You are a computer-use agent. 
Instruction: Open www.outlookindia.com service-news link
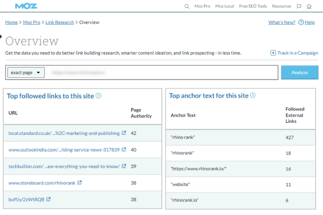click(64, 150)
